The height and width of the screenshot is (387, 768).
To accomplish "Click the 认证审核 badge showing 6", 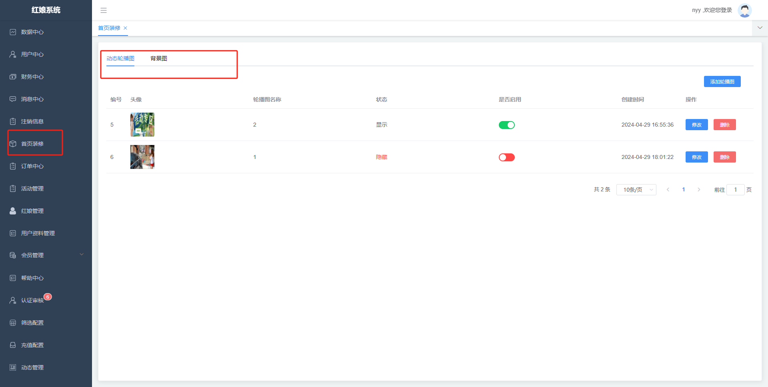I will (48, 297).
